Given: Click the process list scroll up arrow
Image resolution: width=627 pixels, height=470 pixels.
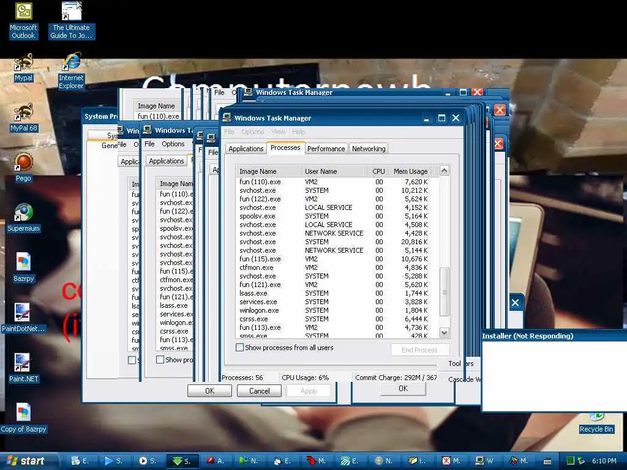Looking at the screenshot, I should tap(445, 171).
